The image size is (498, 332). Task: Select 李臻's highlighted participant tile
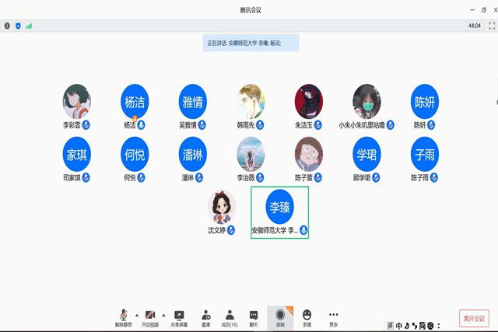pos(279,211)
